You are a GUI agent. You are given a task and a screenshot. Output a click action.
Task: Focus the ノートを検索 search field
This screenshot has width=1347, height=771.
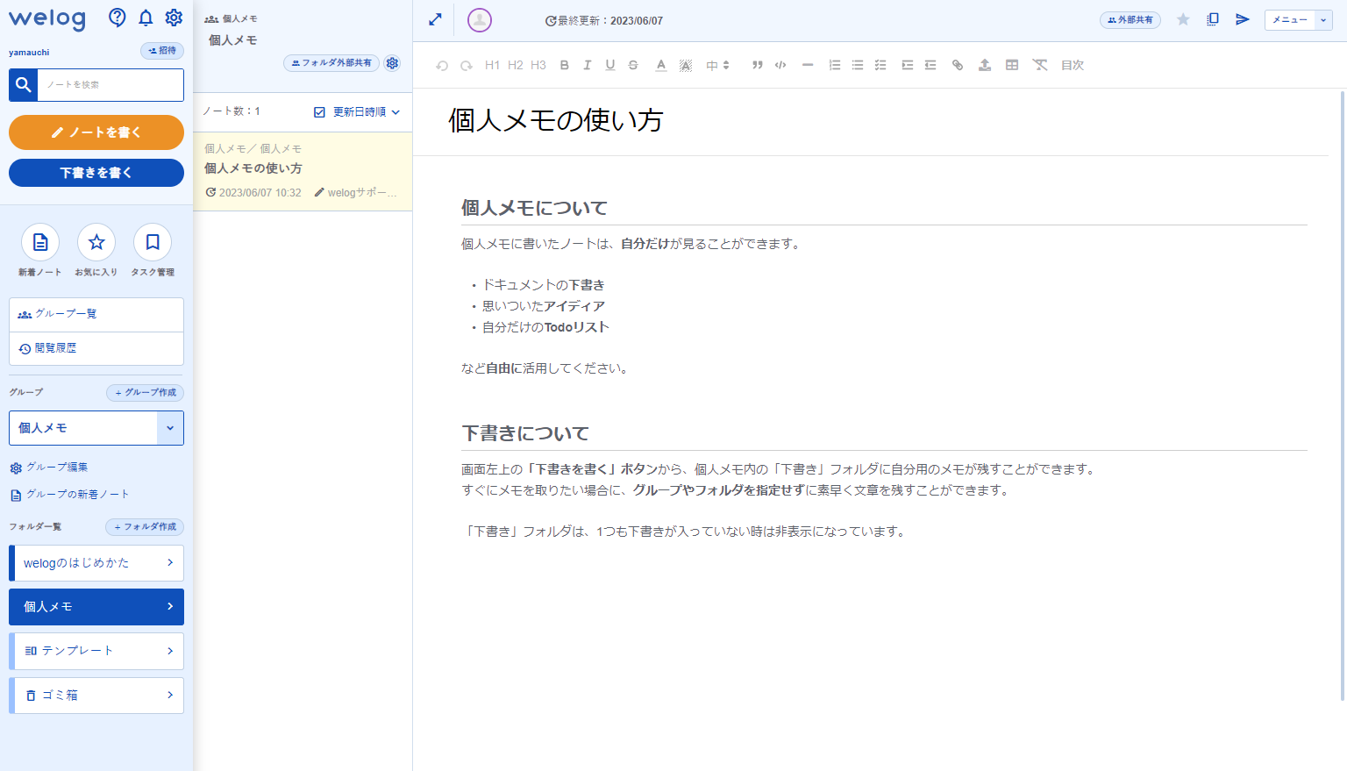110,85
